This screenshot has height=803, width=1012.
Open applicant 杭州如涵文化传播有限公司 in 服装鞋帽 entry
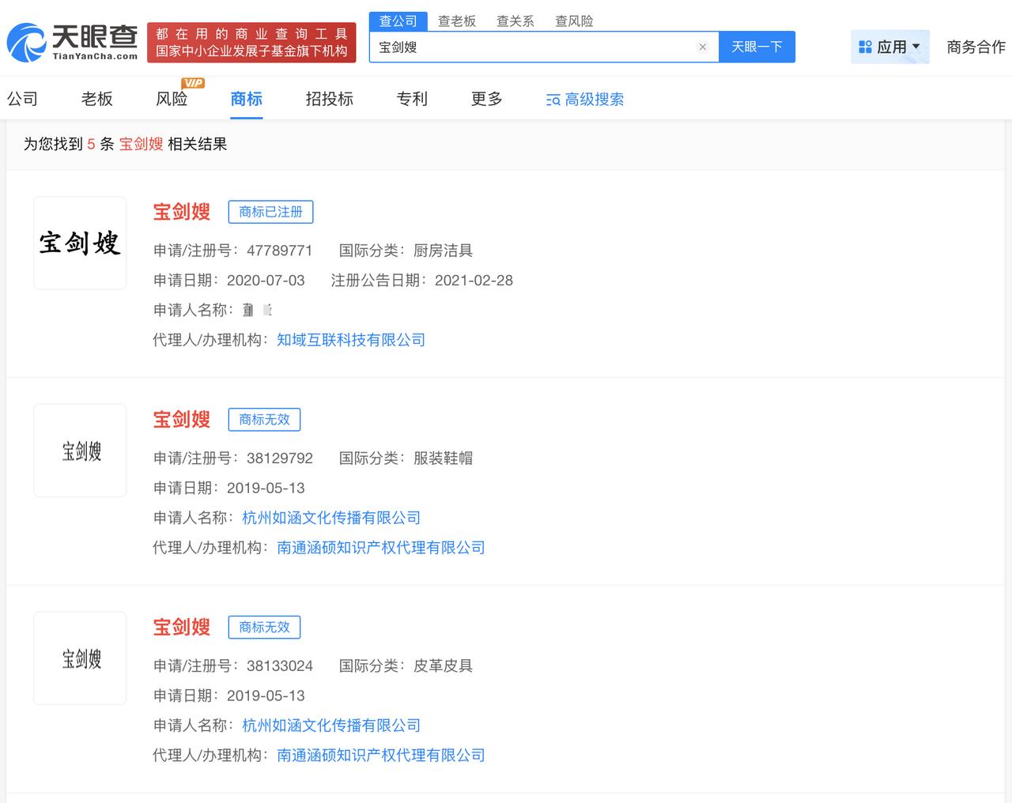coord(331,518)
